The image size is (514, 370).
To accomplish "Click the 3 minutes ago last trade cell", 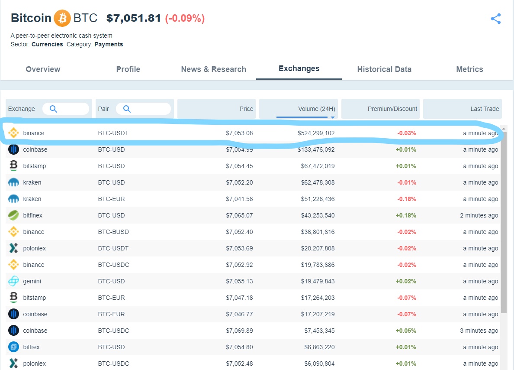I will pyautogui.click(x=479, y=331).
